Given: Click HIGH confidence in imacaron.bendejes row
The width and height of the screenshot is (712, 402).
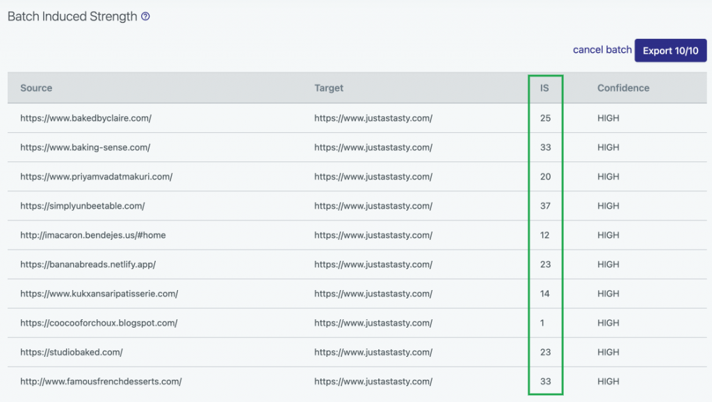Looking at the screenshot, I should coord(608,235).
